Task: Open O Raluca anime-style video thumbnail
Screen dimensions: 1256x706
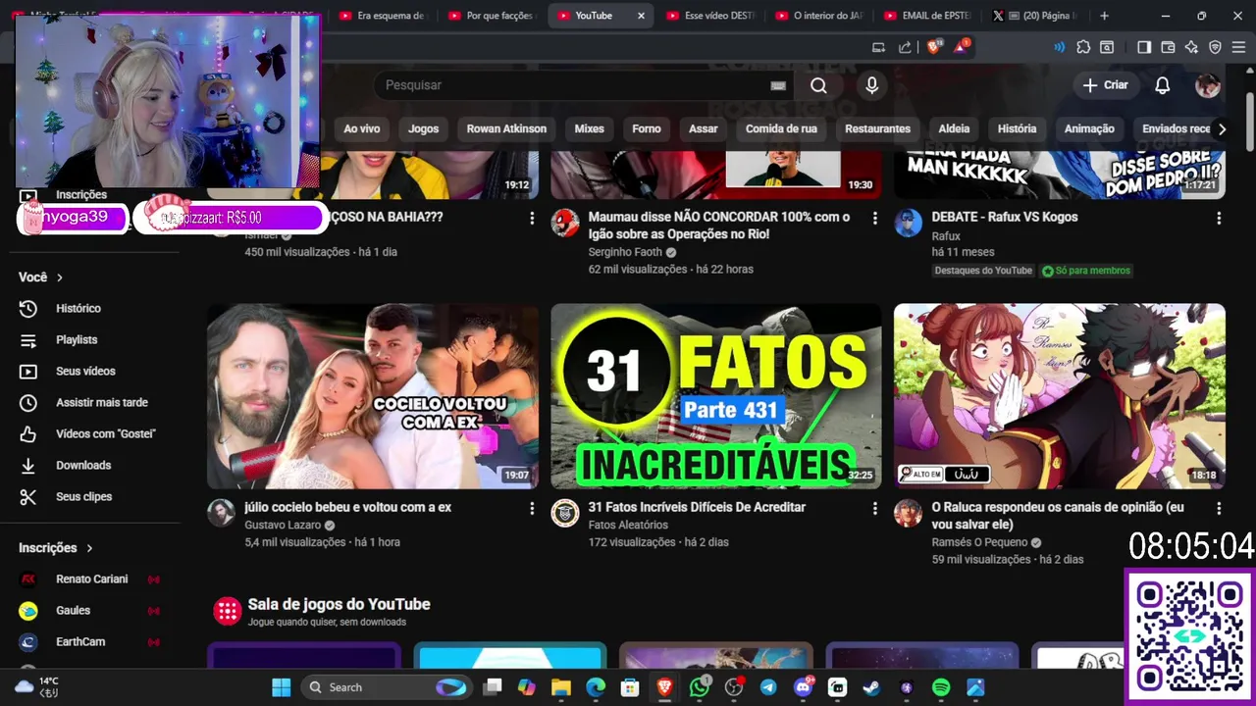Action: tap(1060, 396)
